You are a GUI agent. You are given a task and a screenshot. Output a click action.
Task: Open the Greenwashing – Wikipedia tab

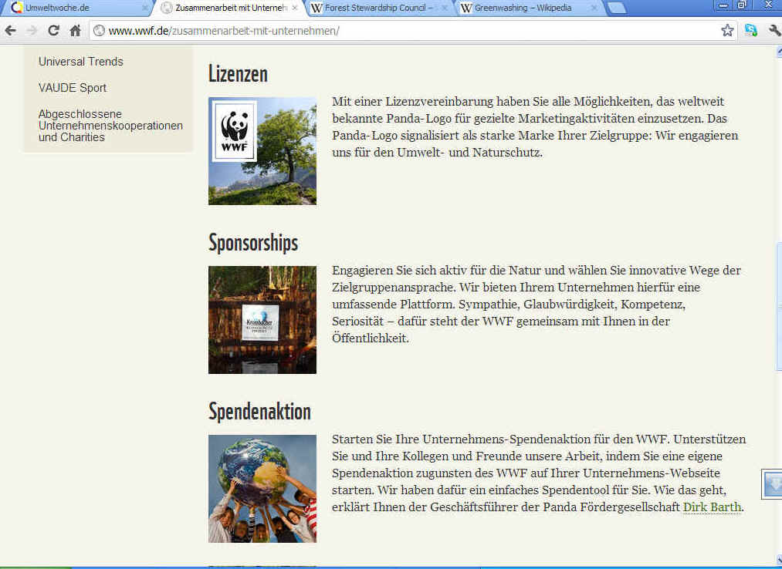point(529,8)
